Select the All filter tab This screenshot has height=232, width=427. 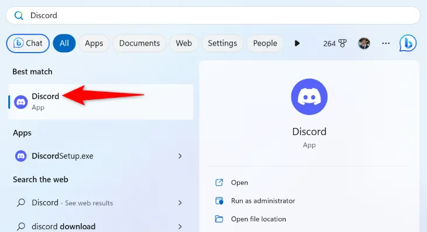point(64,43)
